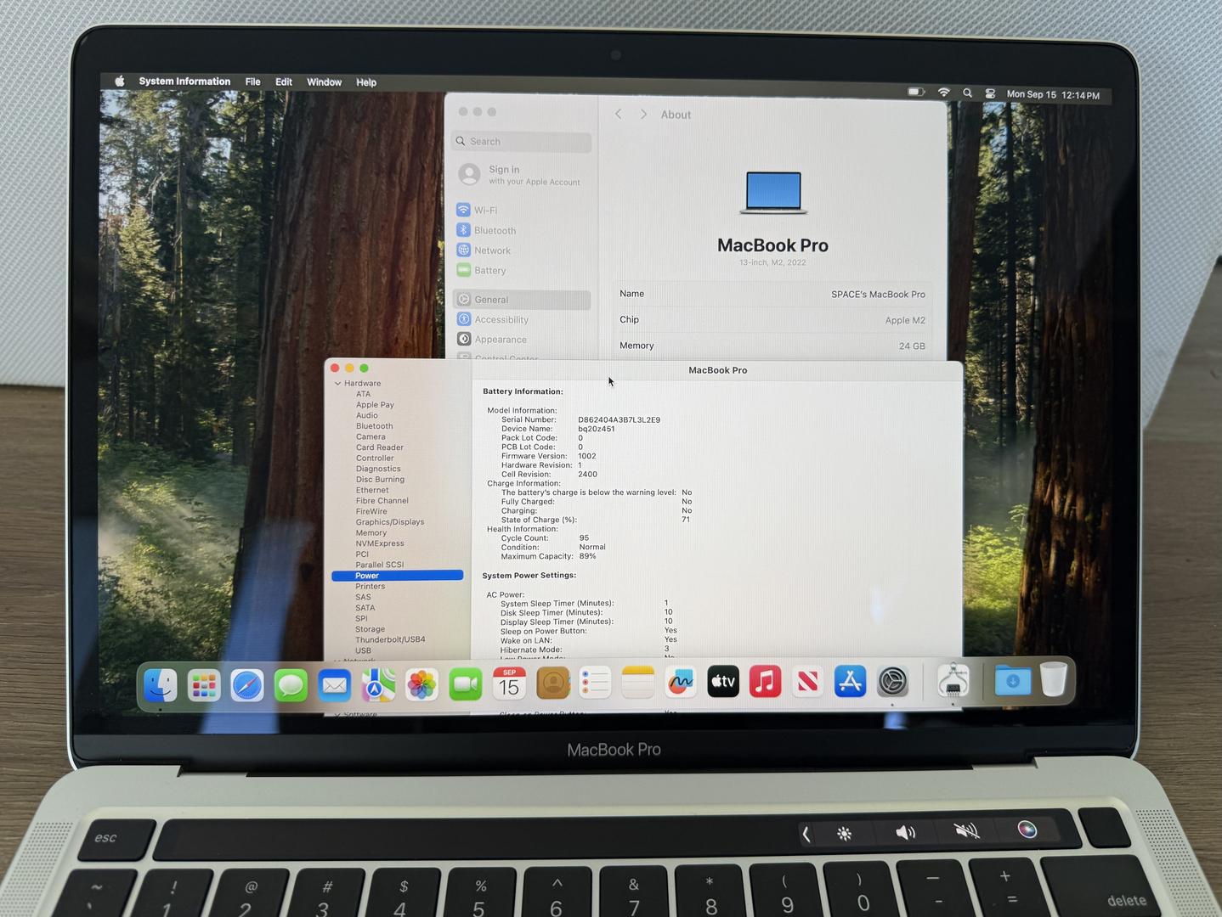
Task: Open App Store in the Dock
Action: [850, 681]
